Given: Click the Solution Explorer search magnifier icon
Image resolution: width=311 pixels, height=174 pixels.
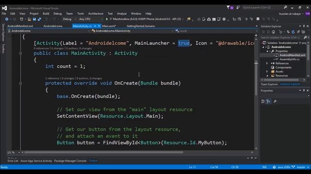Looking at the screenshot, I should (x=305, y=37).
